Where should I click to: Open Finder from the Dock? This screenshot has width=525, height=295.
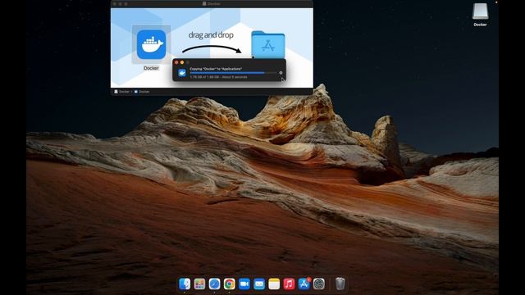click(185, 284)
